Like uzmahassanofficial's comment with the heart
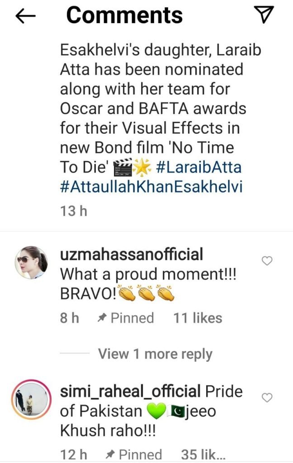 (267, 261)
